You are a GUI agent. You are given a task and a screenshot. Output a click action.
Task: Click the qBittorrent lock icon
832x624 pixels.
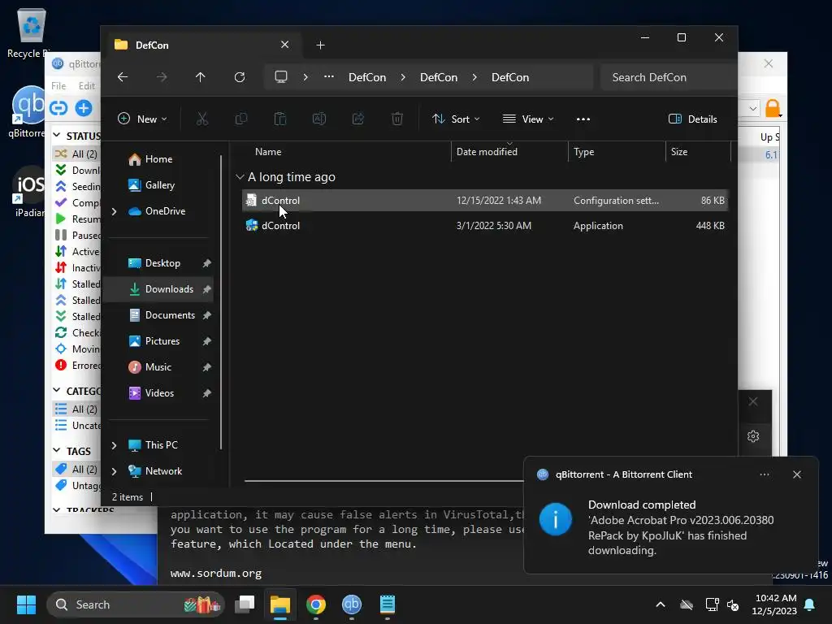click(x=773, y=108)
